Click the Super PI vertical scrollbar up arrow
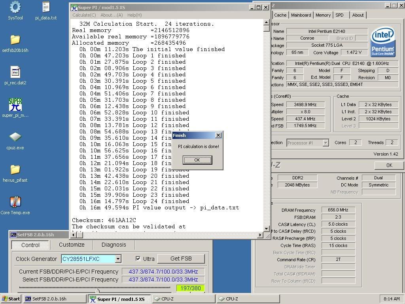This screenshot has width=405, height=304. point(267,23)
